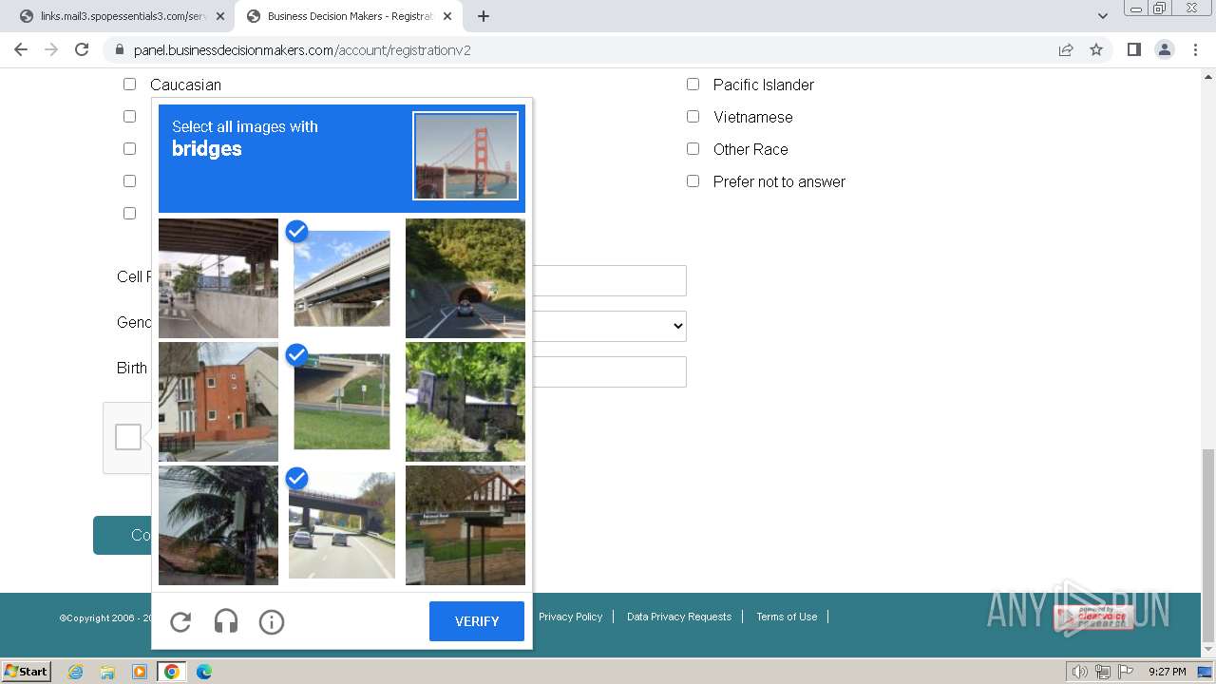Check the Caucasian checkbox
This screenshot has width=1216, height=684.
[129, 85]
